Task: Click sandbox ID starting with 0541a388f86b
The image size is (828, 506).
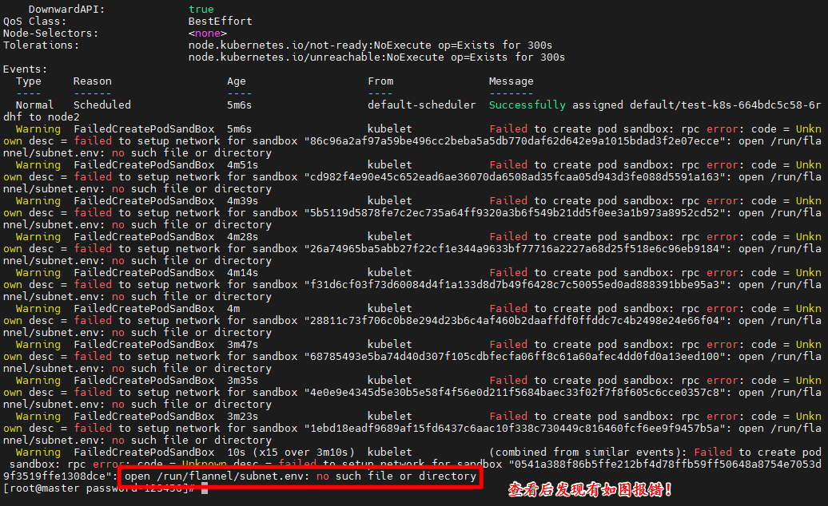Action: (665, 464)
